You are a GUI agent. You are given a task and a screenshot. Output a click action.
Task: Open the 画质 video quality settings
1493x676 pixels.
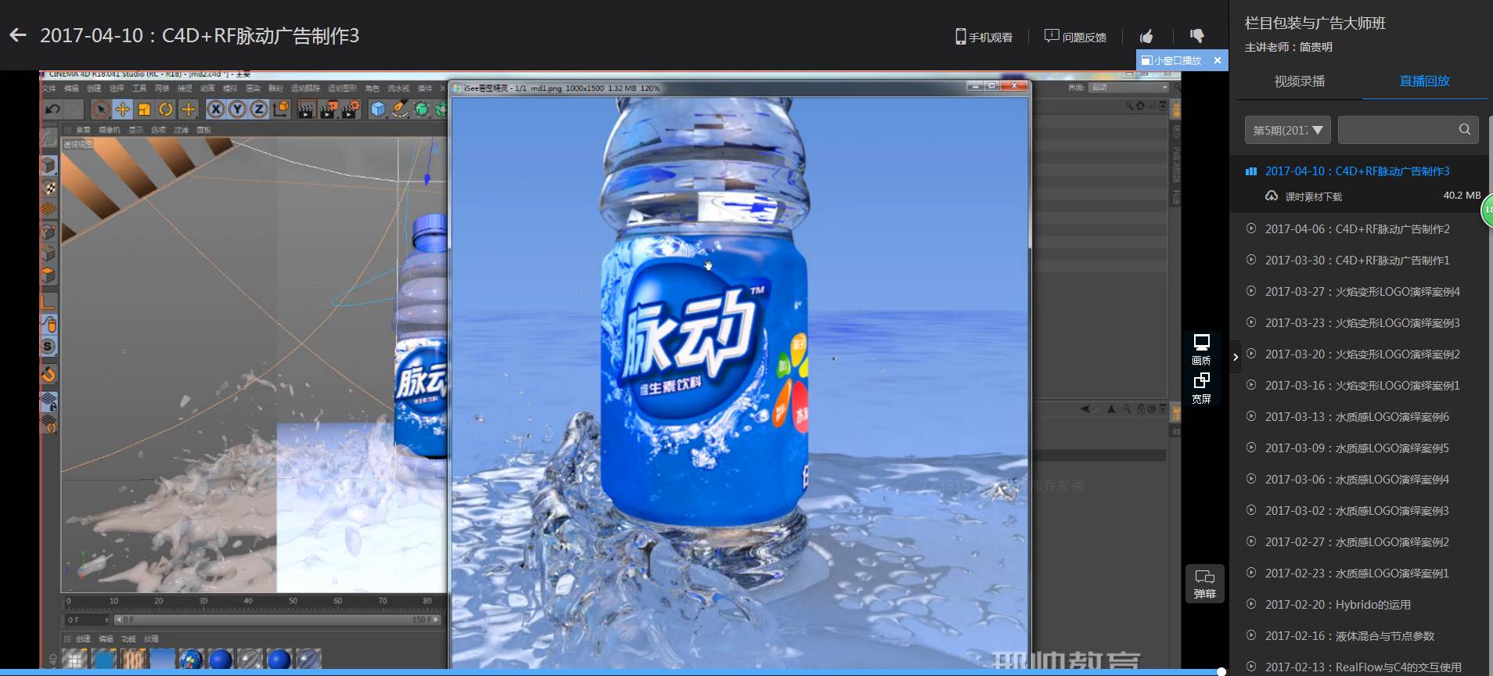(1201, 349)
